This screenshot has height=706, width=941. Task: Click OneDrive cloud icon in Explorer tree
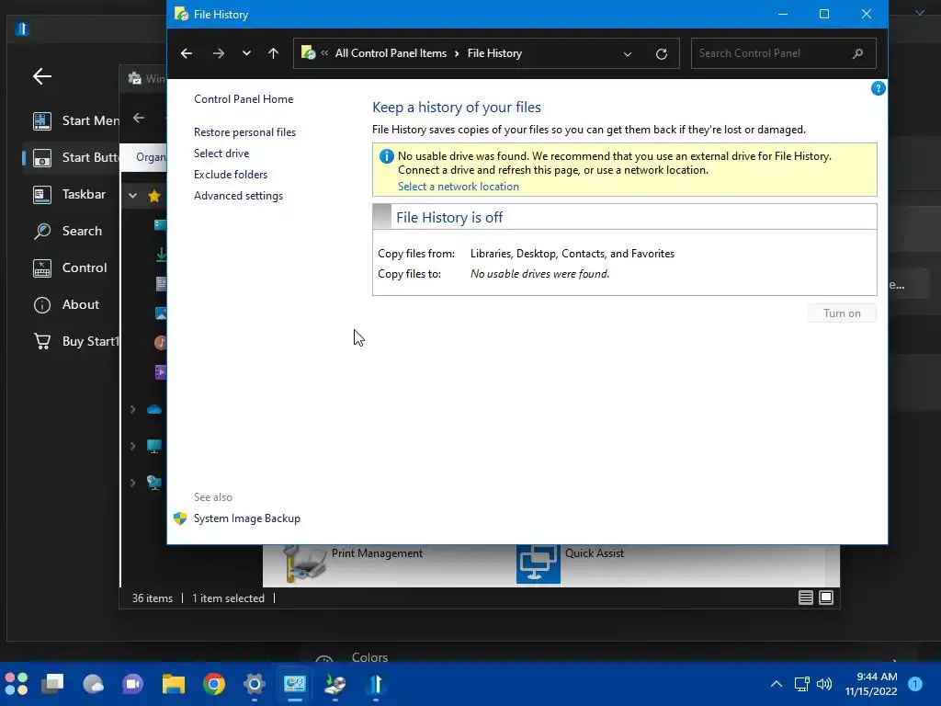click(154, 409)
